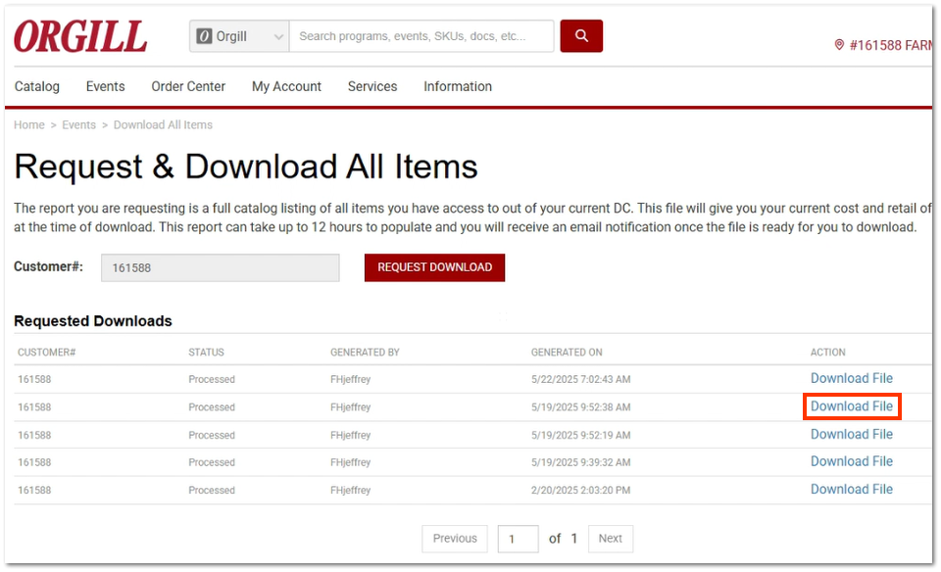Click the GENERATED ON column header
Viewport: 941px width, 572px height.
tap(567, 352)
